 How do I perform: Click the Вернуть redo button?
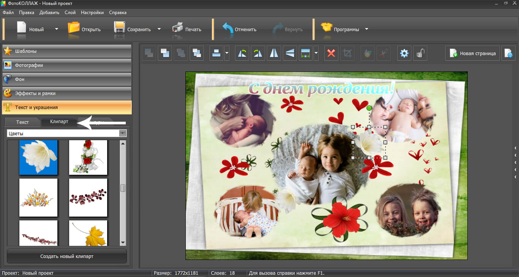coord(288,29)
